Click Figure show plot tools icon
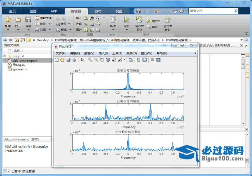 click(x=159, y=60)
